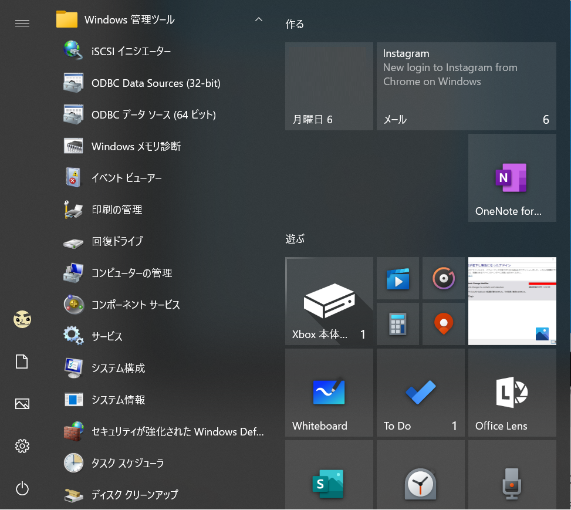The height and width of the screenshot is (510, 571).
Task: Open ODBC データ ソース (64 ビット) icon
Action: (x=73, y=114)
